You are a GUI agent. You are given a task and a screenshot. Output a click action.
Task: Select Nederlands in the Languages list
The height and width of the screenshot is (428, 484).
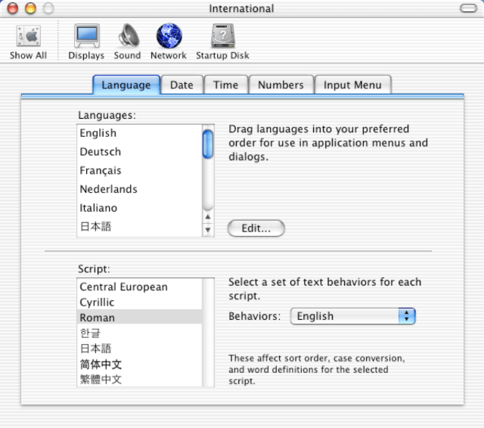139,189
